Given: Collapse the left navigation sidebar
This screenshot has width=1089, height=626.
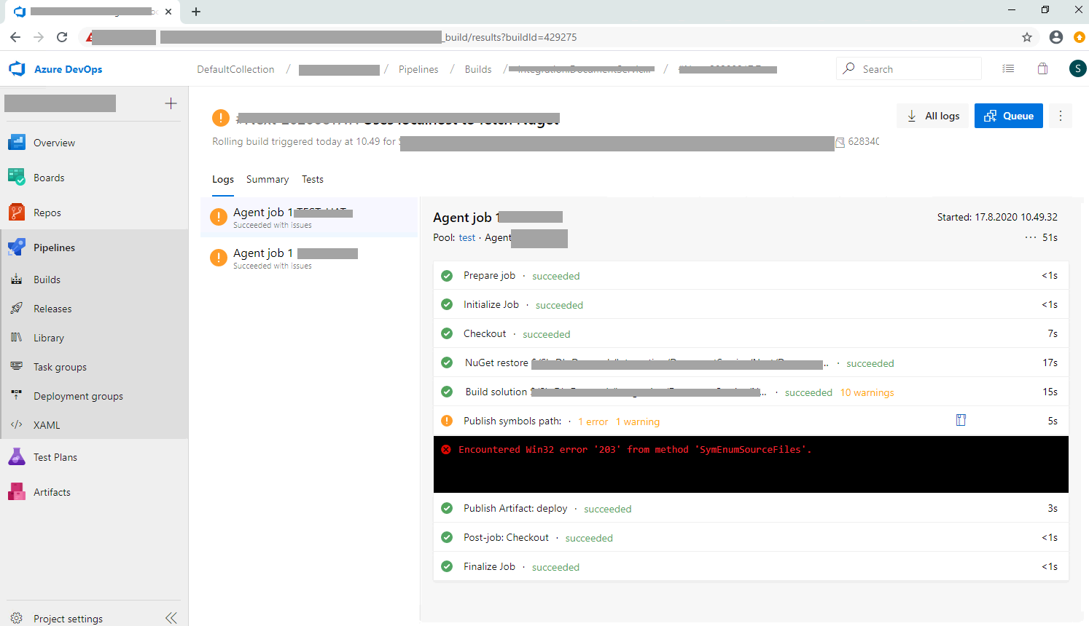Looking at the screenshot, I should click(171, 617).
